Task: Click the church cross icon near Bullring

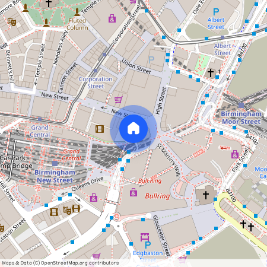Action: click(x=206, y=195)
